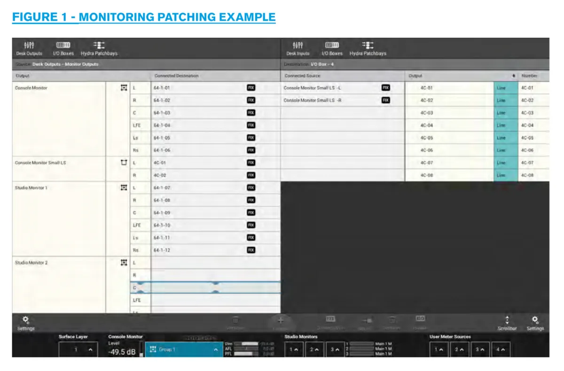Select output 4C-08 in destination list
The image size is (564, 371).
449,175
